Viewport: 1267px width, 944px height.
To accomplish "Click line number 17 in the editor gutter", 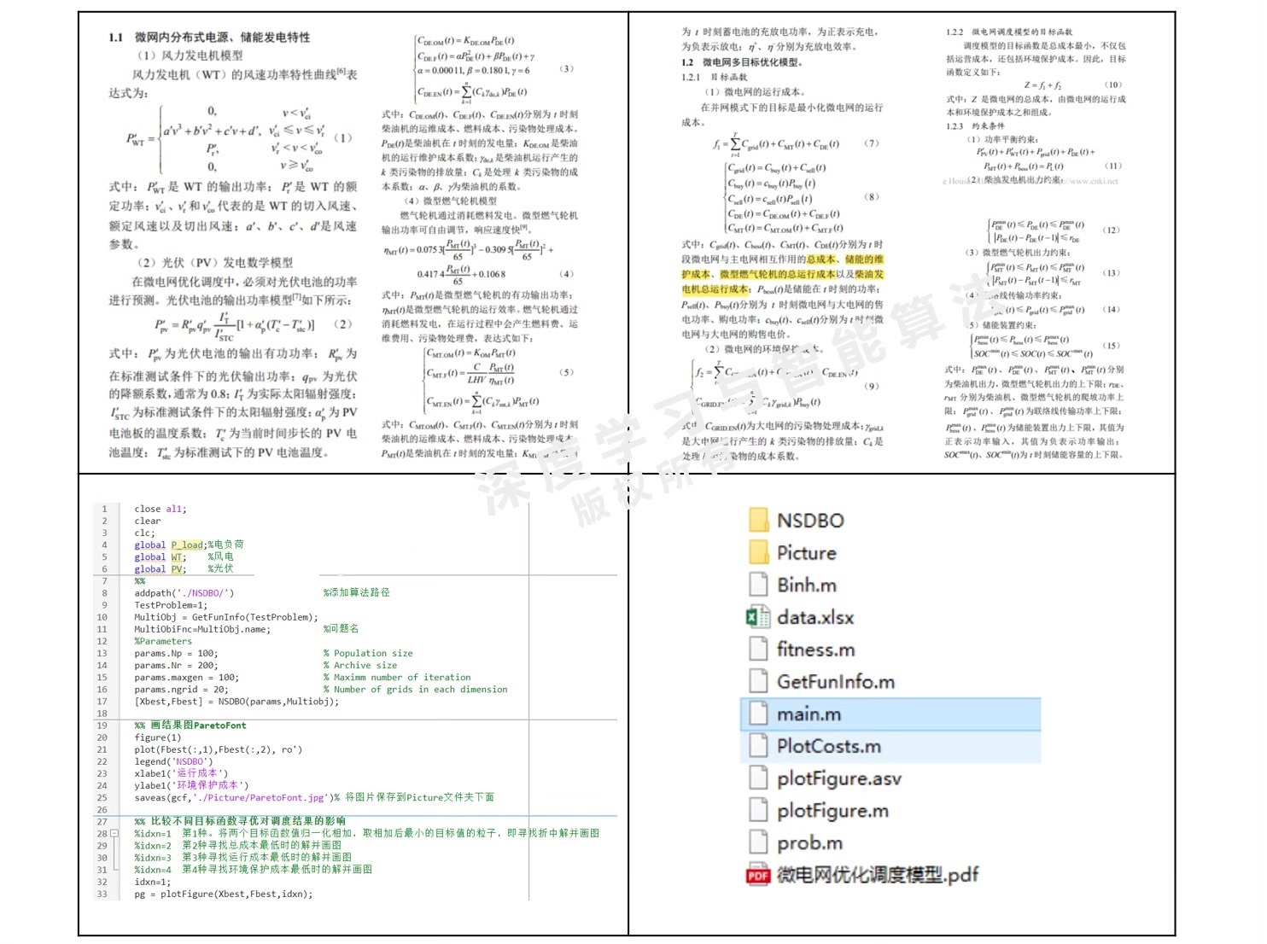I will tap(102, 701).
